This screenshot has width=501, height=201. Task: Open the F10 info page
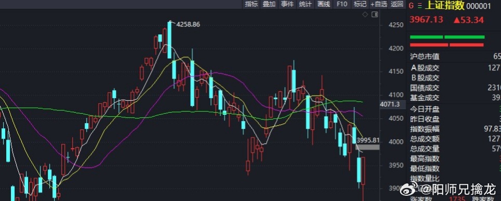pos(341,4)
